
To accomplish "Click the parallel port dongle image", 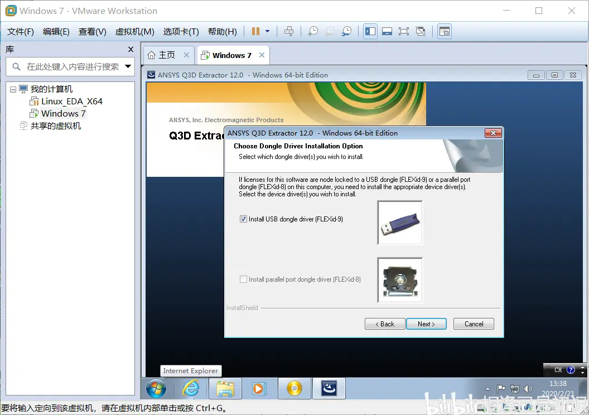I will tap(400, 280).
